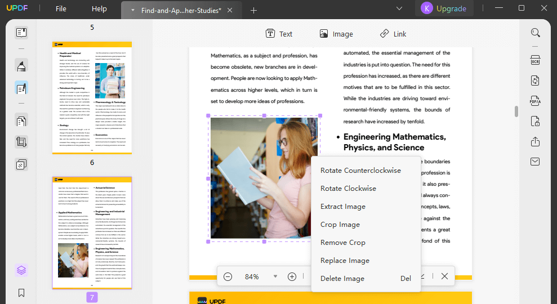557x304 pixels.
Task: Open the tab dropdown arrow beside file name
Action: click(133, 11)
